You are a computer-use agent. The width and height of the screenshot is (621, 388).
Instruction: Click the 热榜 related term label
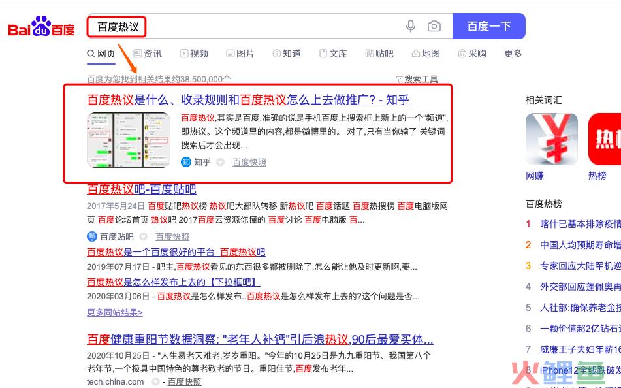click(597, 176)
